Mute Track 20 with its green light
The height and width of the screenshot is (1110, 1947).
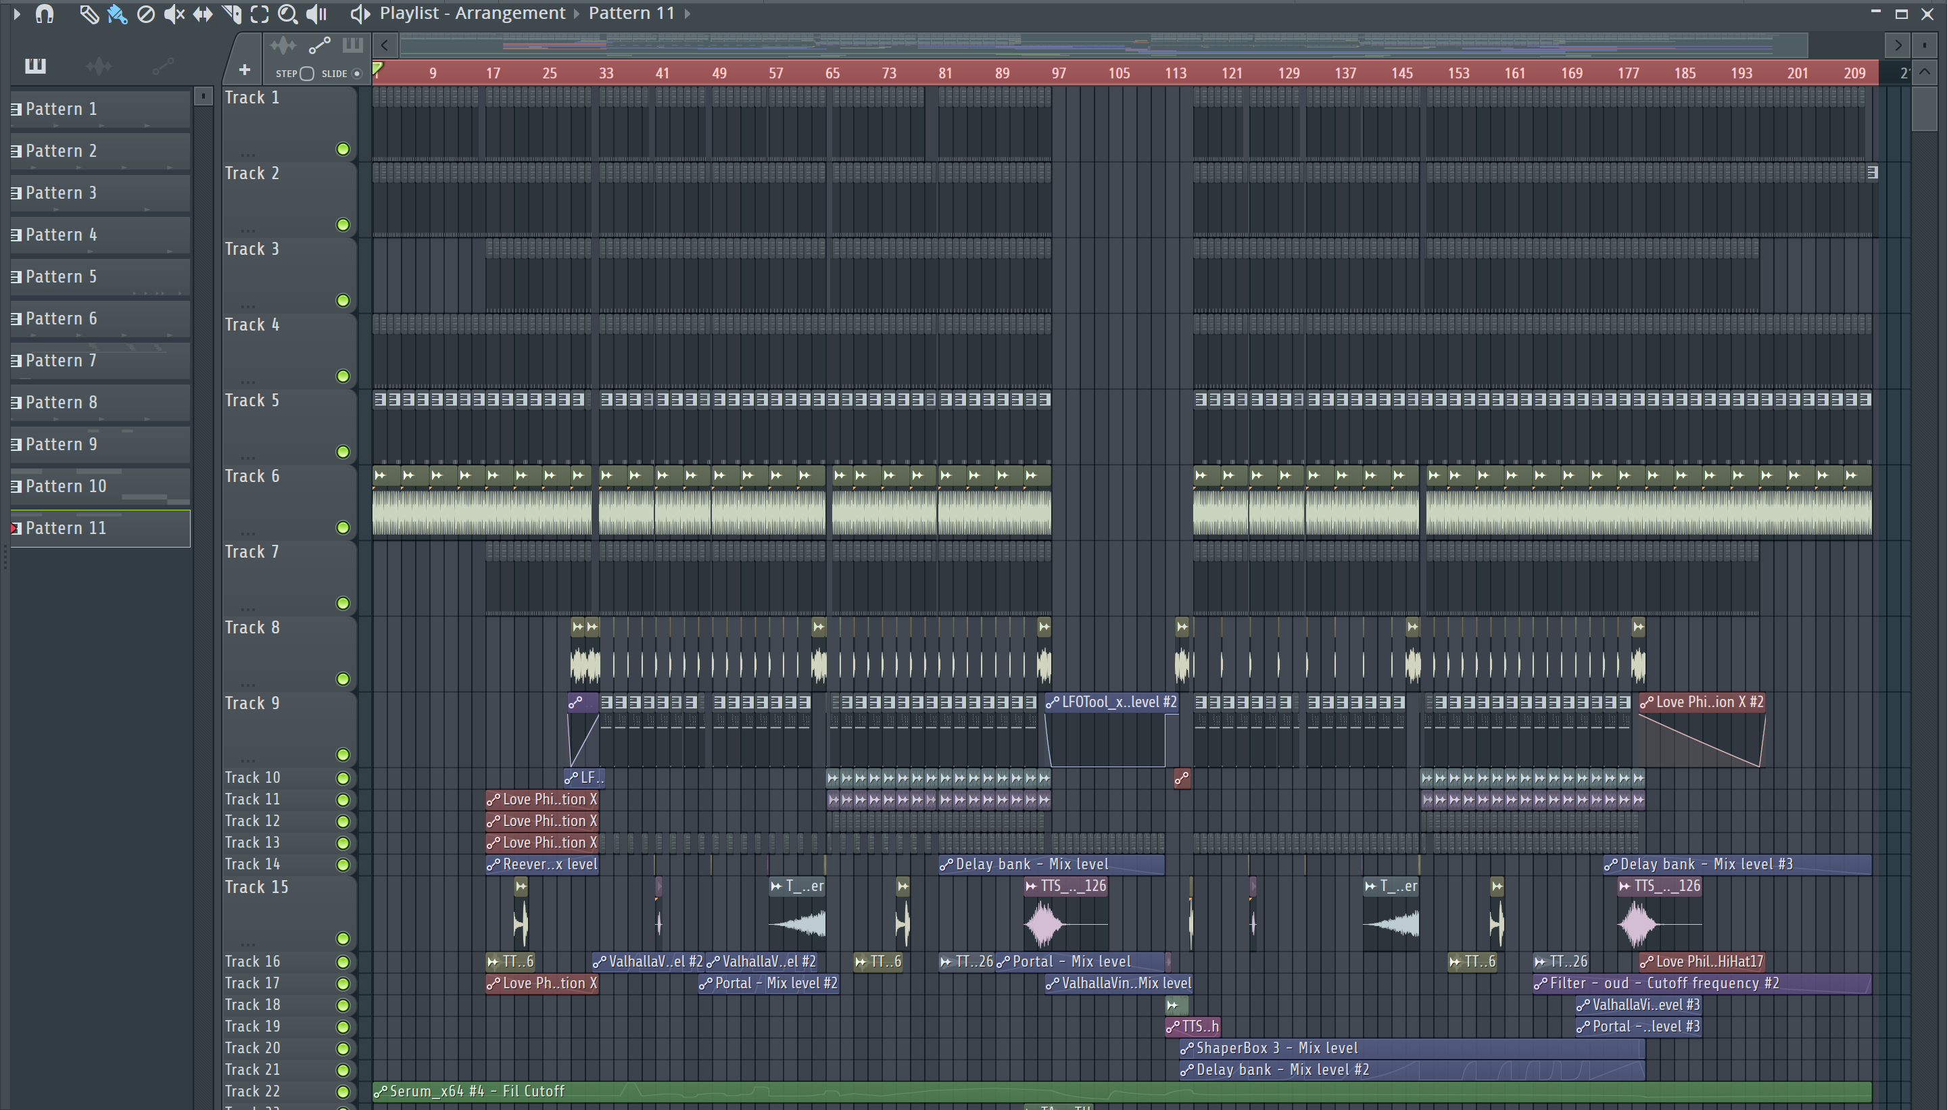[x=343, y=1048]
